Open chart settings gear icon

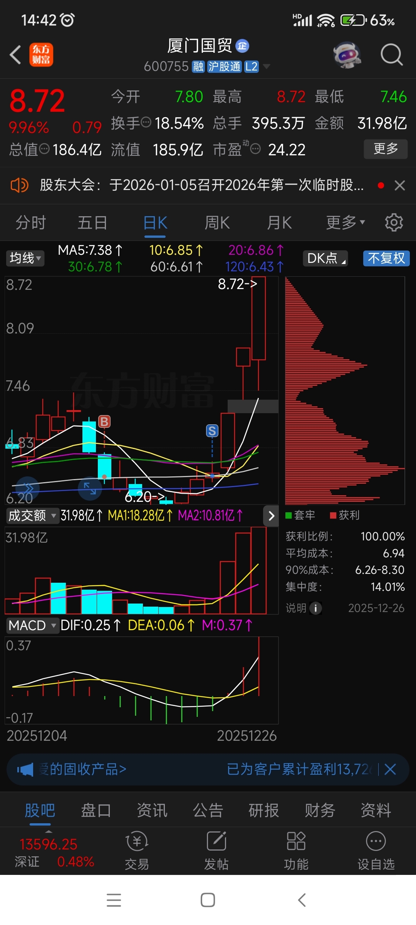(394, 222)
